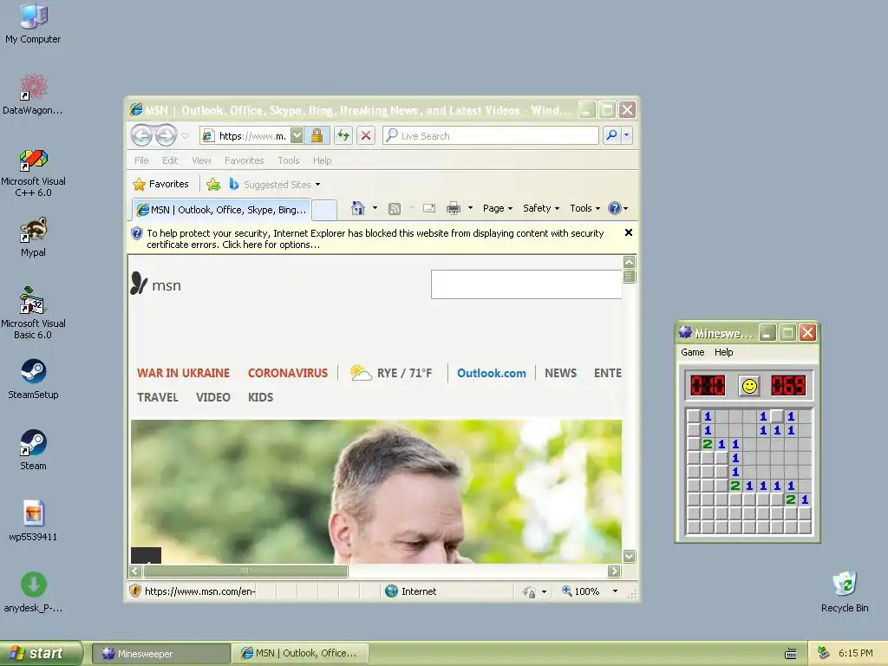
Task: Click the MSN page search field
Action: click(x=526, y=284)
